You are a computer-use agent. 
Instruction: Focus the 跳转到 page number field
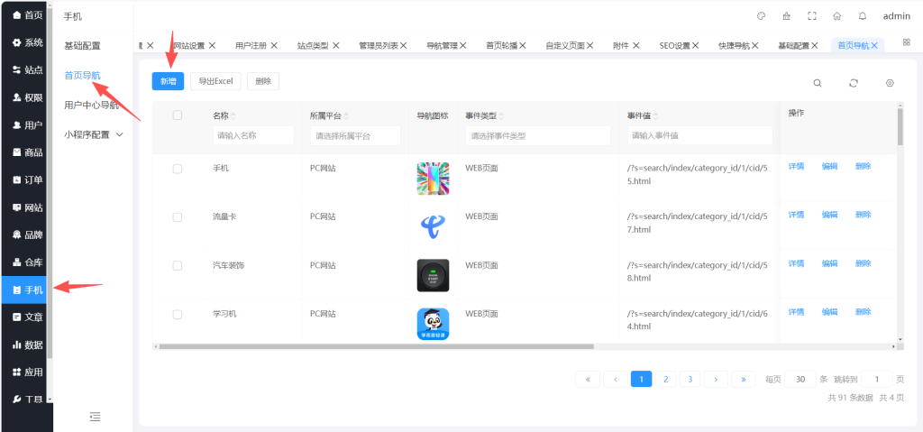pos(876,379)
